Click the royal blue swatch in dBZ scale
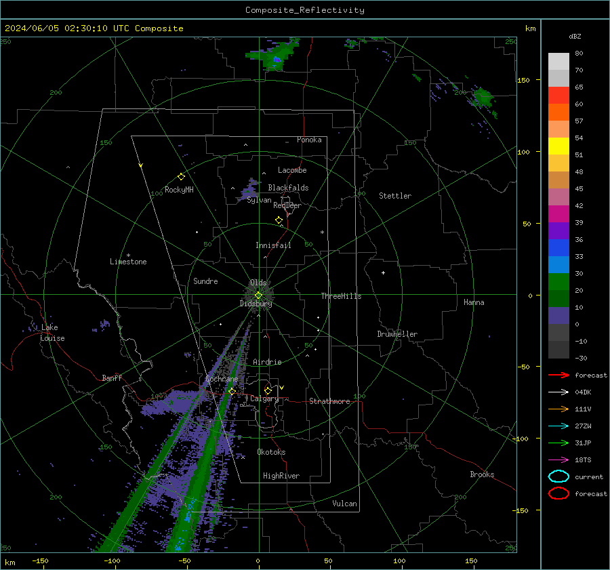The height and width of the screenshot is (570, 610). [558, 247]
